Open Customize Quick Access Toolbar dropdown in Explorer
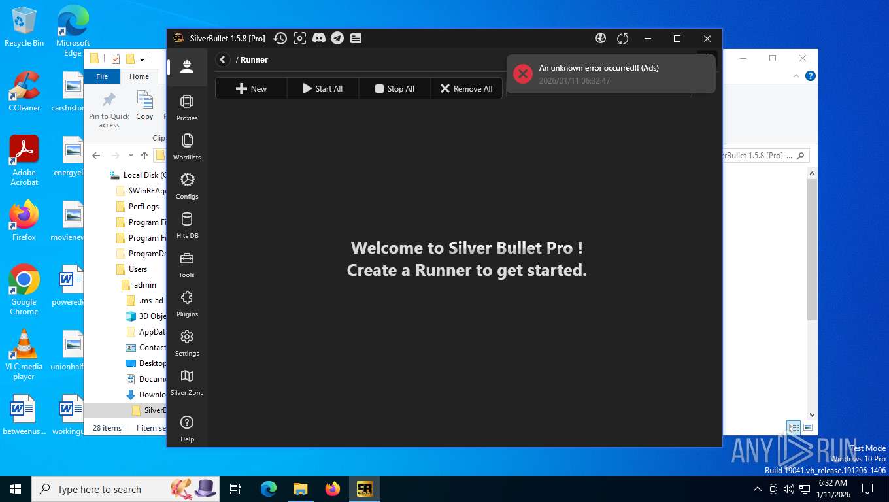The image size is (889, 502). pyautogui.click(x=143, y=59)
